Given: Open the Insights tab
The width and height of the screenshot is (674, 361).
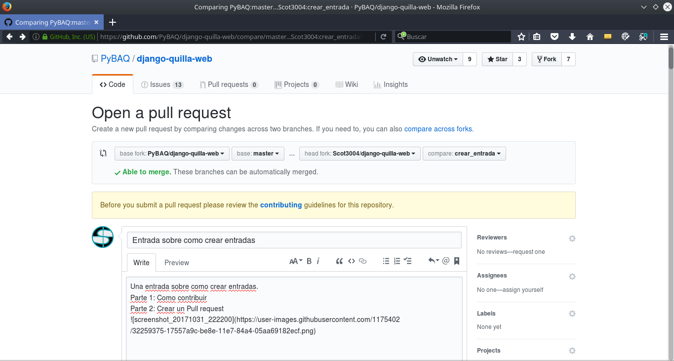Looking at the screenshot, I should point(391,84).
